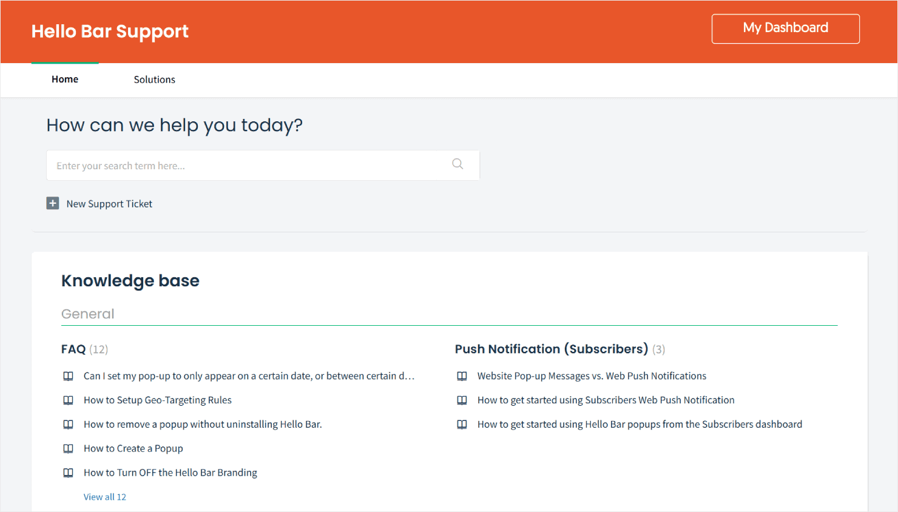This screenshot has width=898, height=512.
Task: Click the book icon beside How to Create a Popup
Action: click(68, 448)
